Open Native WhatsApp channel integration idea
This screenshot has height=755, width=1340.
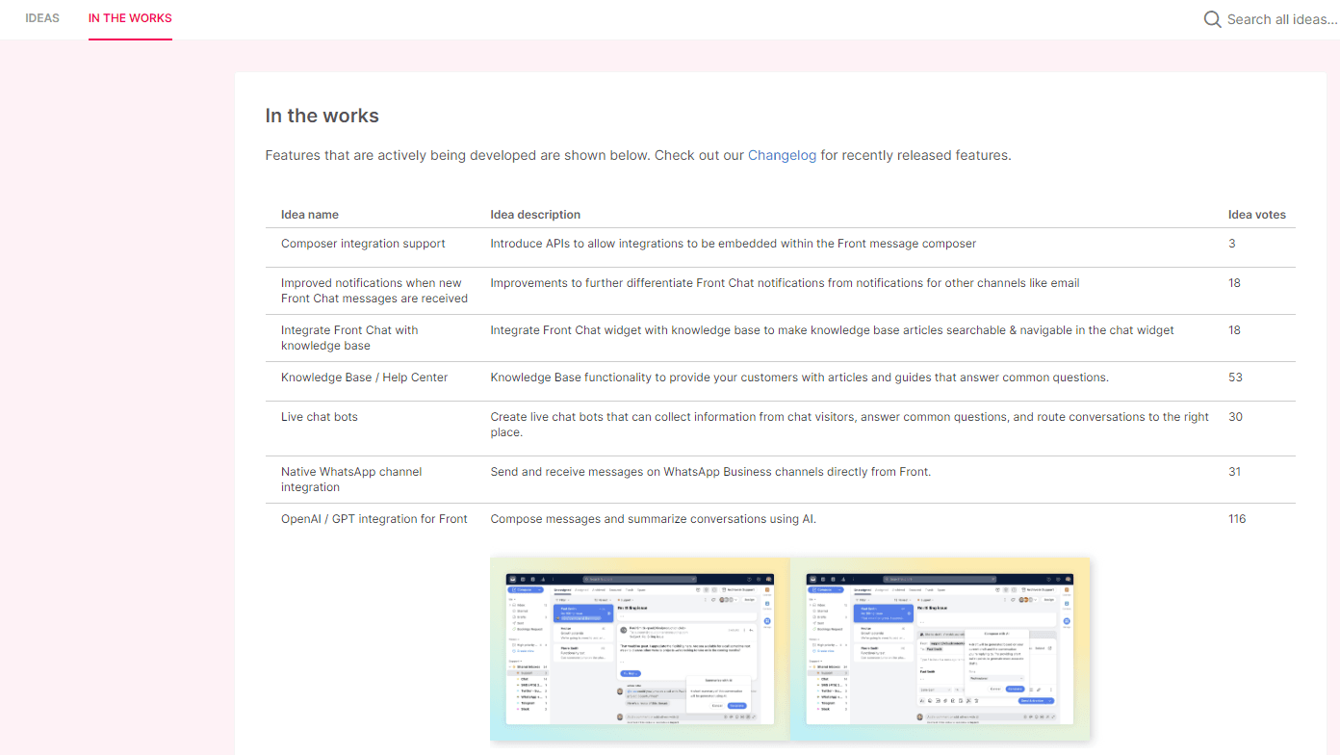click(x=351, y=480)
